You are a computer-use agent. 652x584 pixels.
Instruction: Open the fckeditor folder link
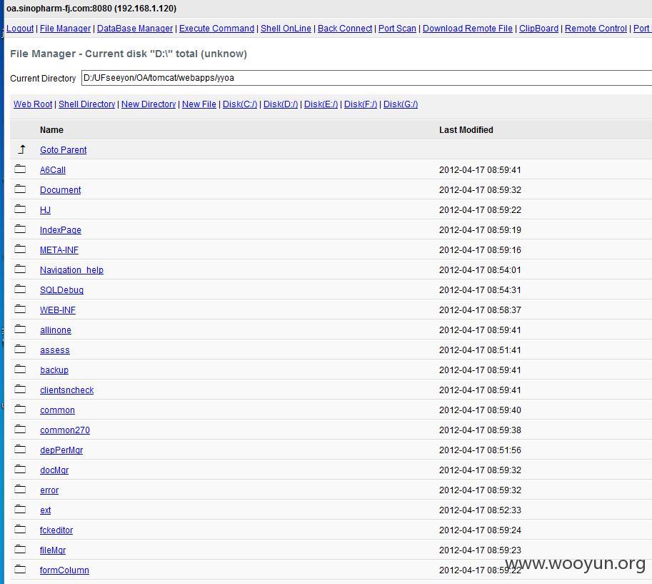pyautogui.click(x=56, y=530)
